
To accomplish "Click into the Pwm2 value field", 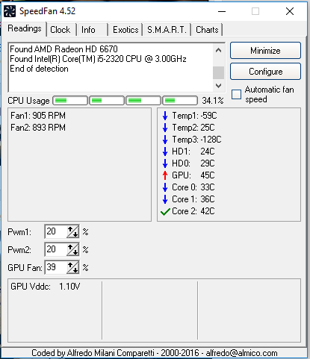I will 56,249.
